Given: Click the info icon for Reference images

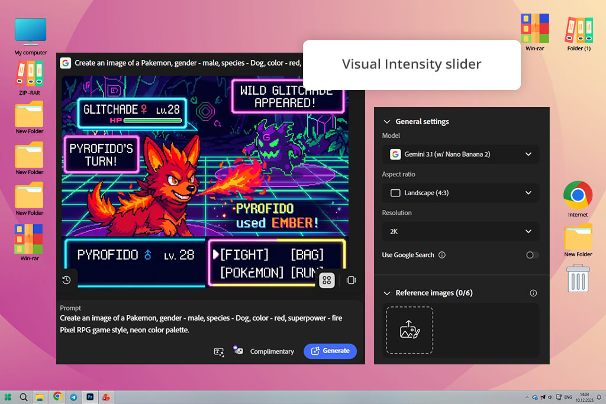Looking at the screenshot, I should click(533, 293).
